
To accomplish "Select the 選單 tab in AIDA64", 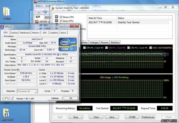I will tap(38, 17).
